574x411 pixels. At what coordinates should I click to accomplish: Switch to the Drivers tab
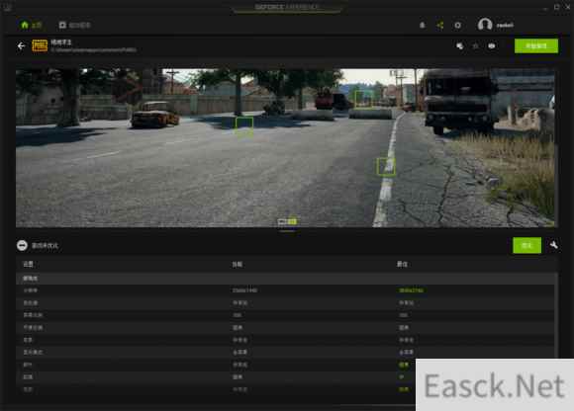74,26
